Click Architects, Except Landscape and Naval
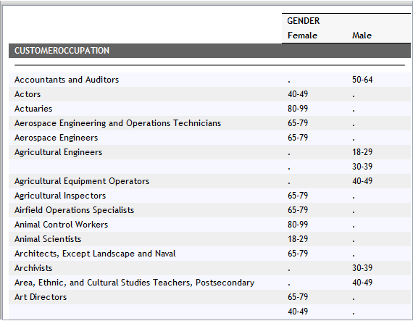The width and height of the screenshot is (413, 321). click(95, 254)
